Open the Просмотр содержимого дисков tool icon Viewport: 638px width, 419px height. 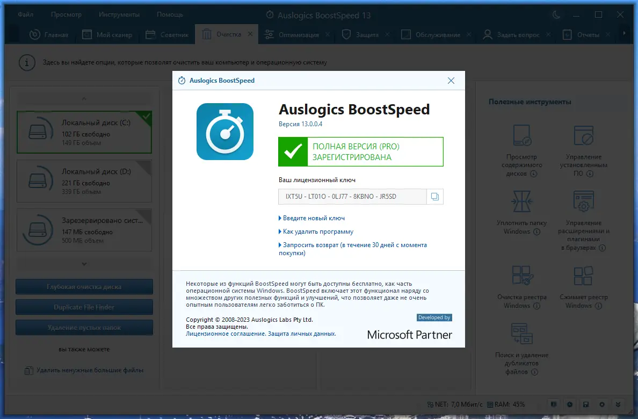pyautogui.click(x=521, y=135)
